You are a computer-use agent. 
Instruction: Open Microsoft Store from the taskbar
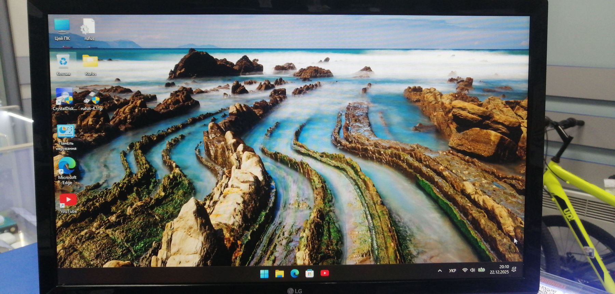310,273
